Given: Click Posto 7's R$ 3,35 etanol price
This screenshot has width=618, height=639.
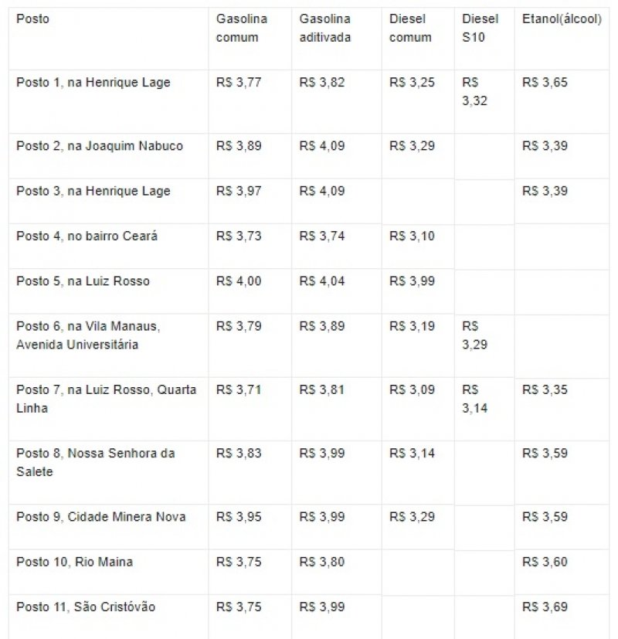Looking at the screenshot, I should click(x=545, y=390).
